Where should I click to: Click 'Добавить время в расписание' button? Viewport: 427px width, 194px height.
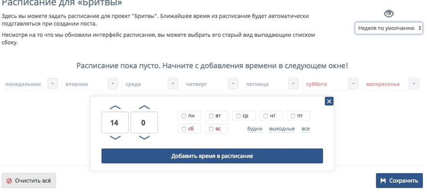click(x=212, y=156)
